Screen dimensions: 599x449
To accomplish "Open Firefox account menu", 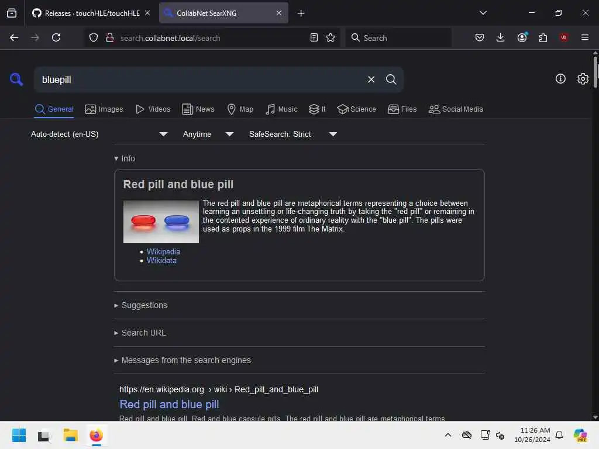I will [522, 37].
